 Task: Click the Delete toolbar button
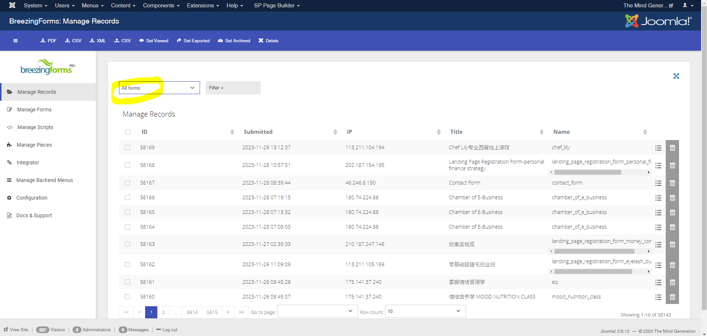coord(268,41)
